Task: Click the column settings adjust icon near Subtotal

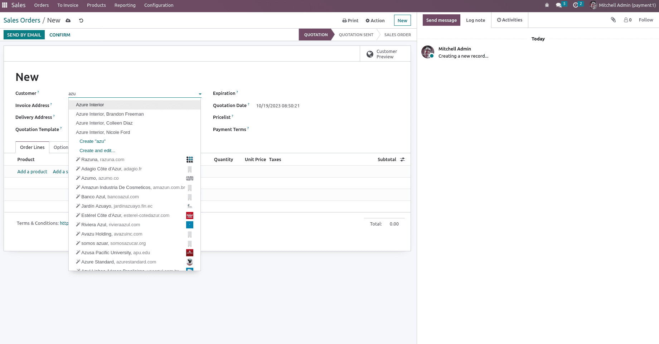Action: pos(402,160)
